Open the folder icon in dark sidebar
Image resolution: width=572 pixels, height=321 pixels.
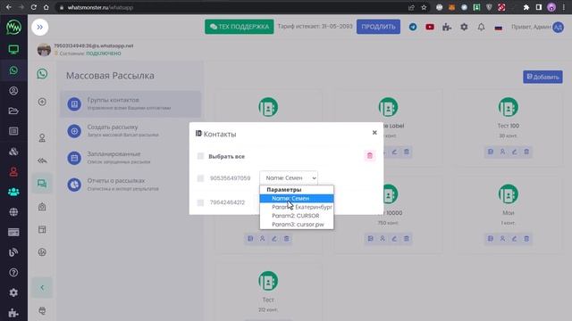pos(13,111)
